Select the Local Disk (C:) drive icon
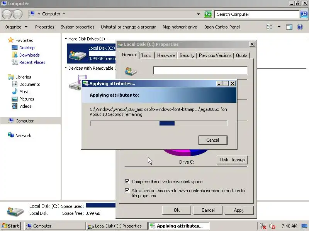Viewport: 309px width, 231px height. tap(77, 55)
